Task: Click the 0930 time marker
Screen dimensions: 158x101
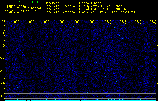Action: tap(153, 22)
